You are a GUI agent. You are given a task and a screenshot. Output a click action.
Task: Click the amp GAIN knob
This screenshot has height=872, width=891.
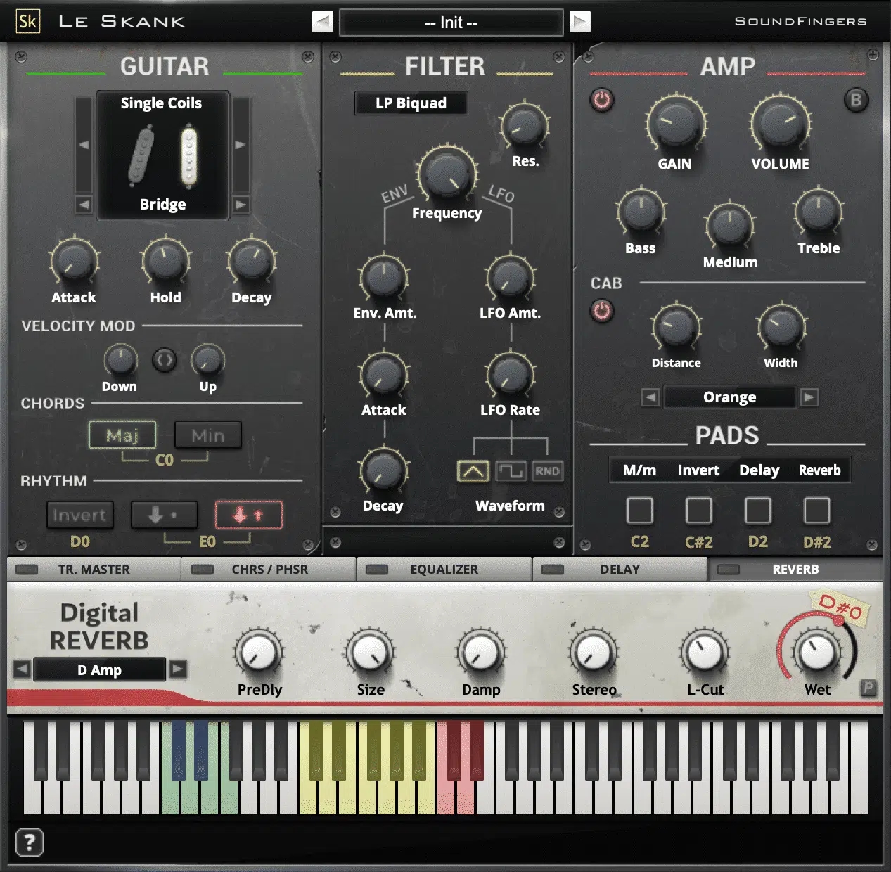[675, 124]
